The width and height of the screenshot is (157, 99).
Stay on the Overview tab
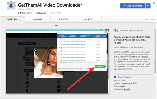[12, 19]
